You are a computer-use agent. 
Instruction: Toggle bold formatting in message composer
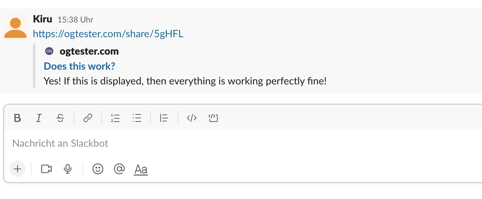(17, 118)
